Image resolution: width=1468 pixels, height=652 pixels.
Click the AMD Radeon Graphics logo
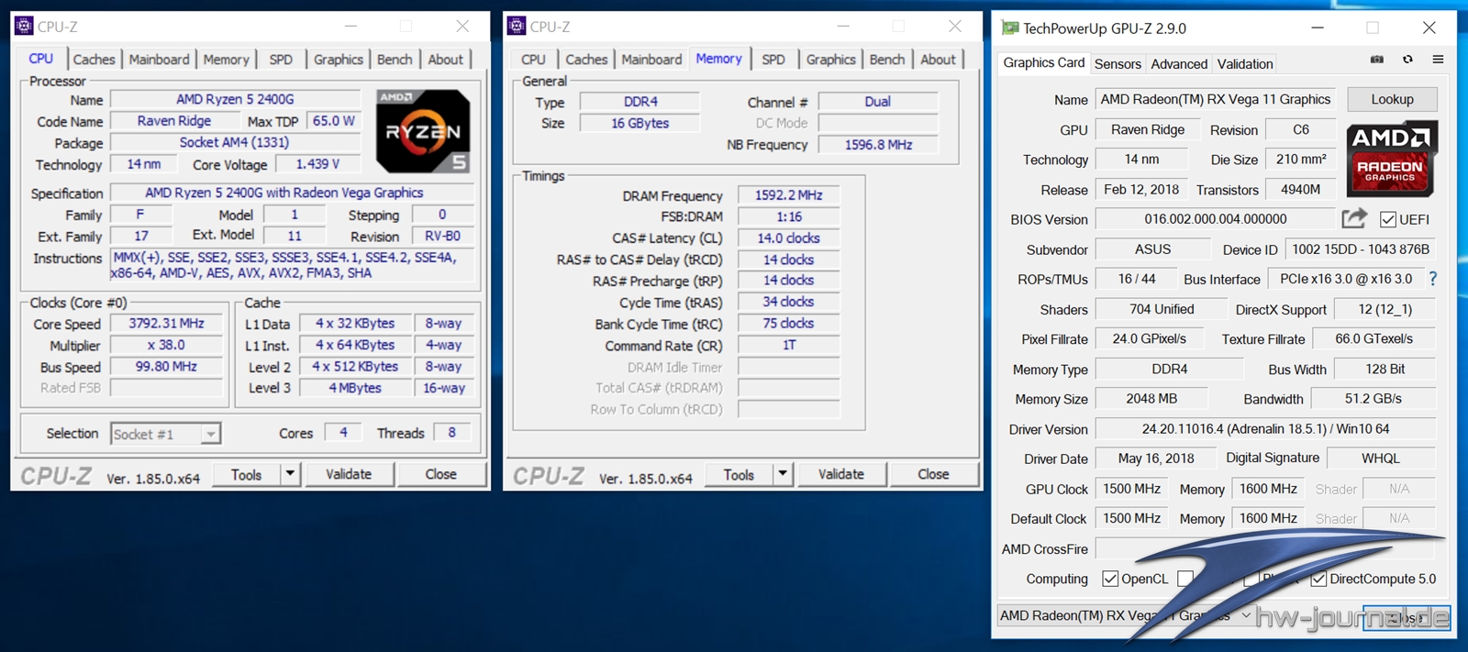[1391, 160]
